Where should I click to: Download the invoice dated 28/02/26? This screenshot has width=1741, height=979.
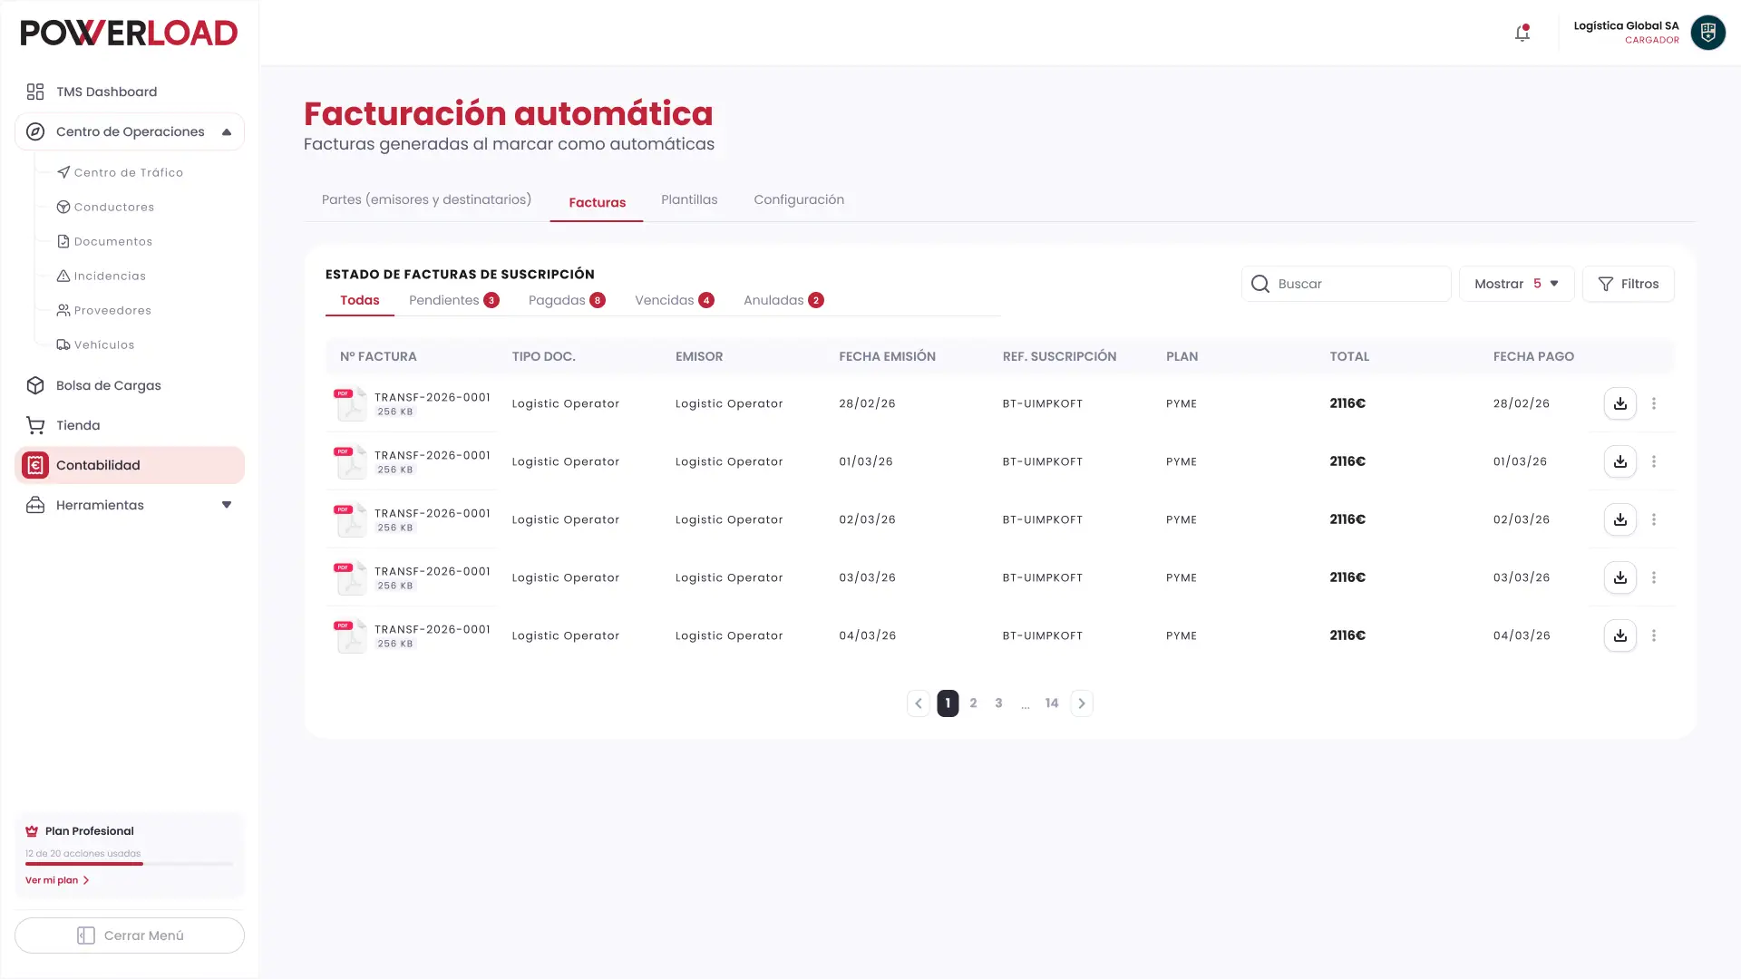1620,403
